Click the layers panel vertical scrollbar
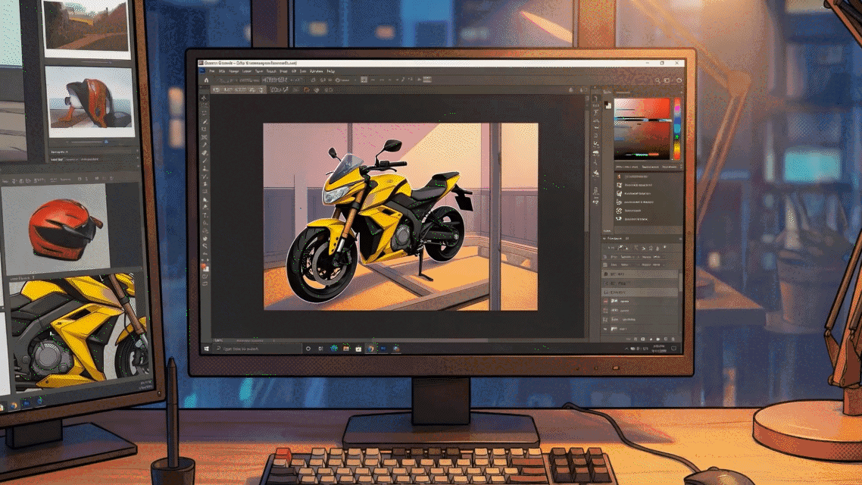This screenshot has width=862, height=485. click(680, 280)
